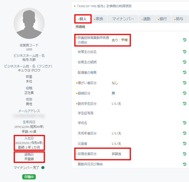Click the マイナンバー 完了 label
This screenshot has width=189, height=182.
coord(26,168)
